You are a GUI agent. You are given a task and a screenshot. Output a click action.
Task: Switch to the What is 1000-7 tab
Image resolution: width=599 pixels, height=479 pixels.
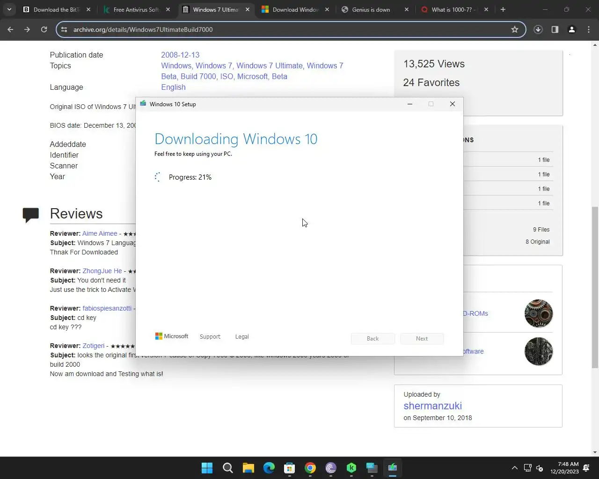(x=455, y=9)
